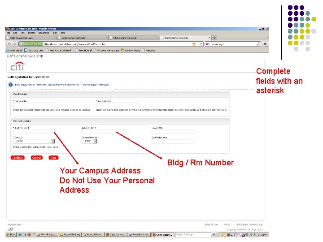Open the View menu
The height and width of the screenshot is (242, 323).
pyautogui.click(x=23, y=33)
